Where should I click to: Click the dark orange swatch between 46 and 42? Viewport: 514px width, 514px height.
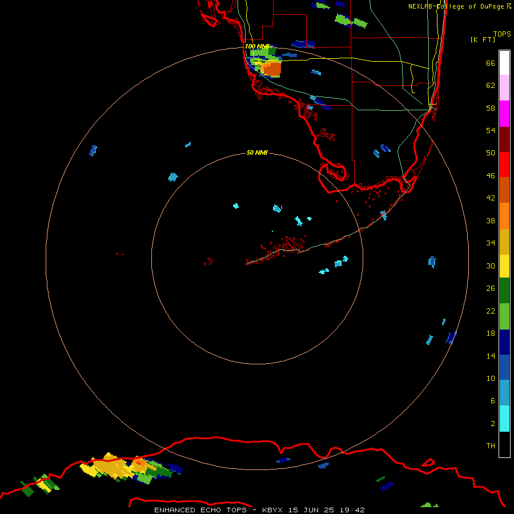(504, 190)
